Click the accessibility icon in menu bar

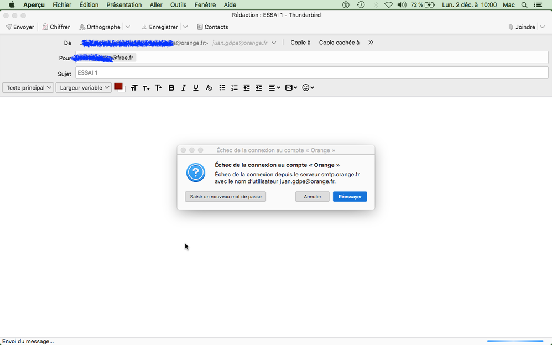click(x=346, y=5)
